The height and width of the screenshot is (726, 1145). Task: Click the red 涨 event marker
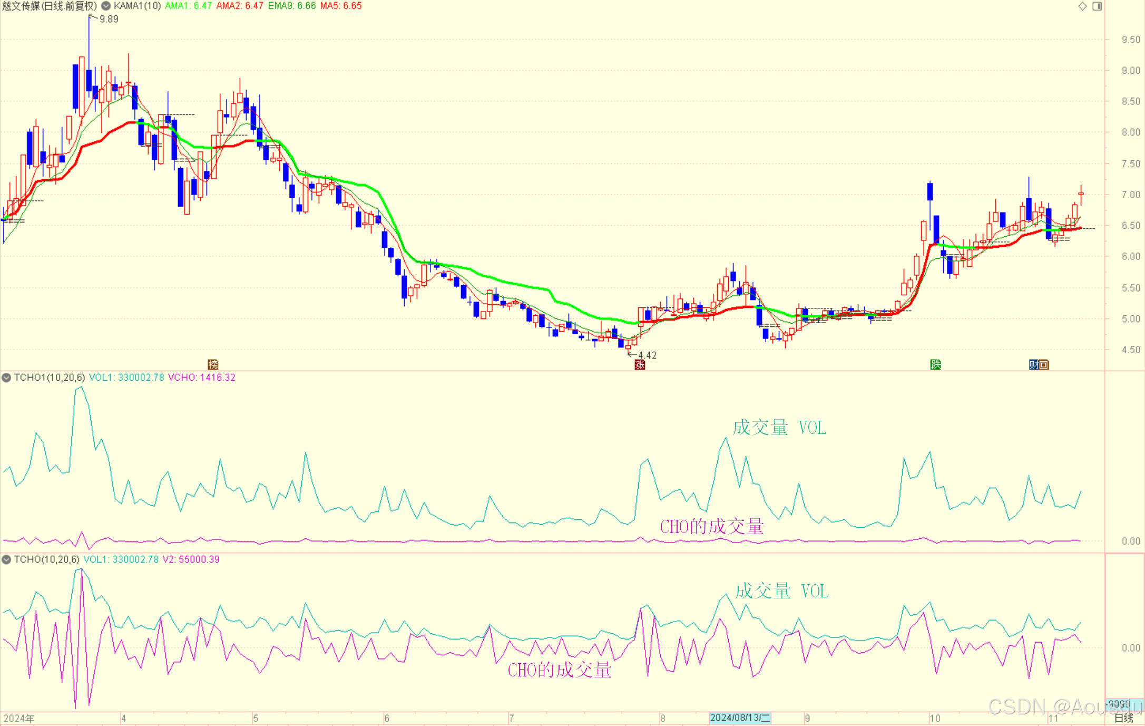tap(640, 364)
